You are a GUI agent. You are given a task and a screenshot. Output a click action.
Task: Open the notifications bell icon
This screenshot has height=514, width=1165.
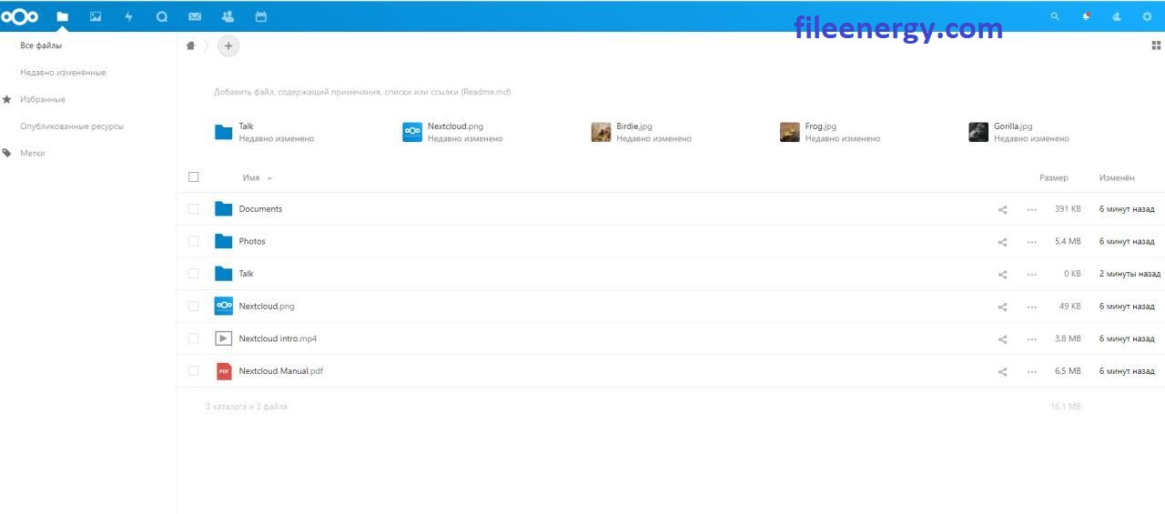click(x=1086, y=16)
